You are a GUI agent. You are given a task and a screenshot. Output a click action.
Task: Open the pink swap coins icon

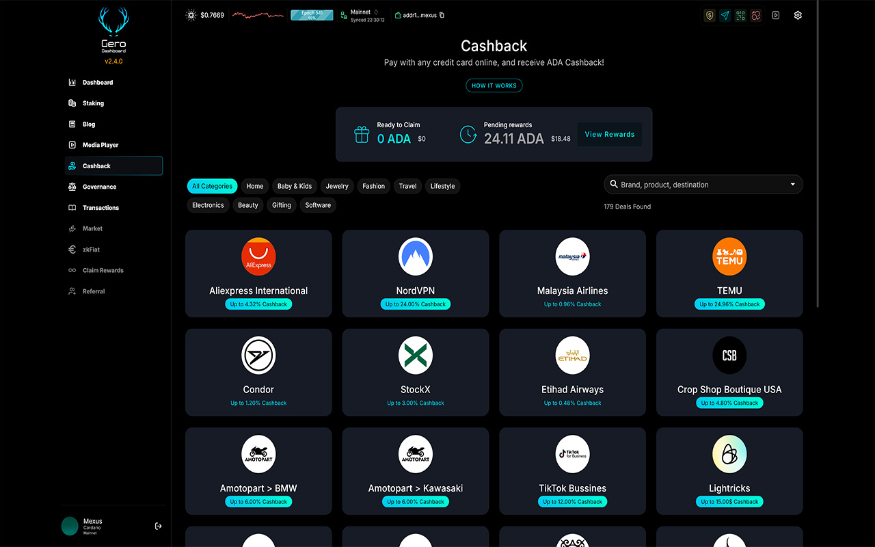coord(755,15)
